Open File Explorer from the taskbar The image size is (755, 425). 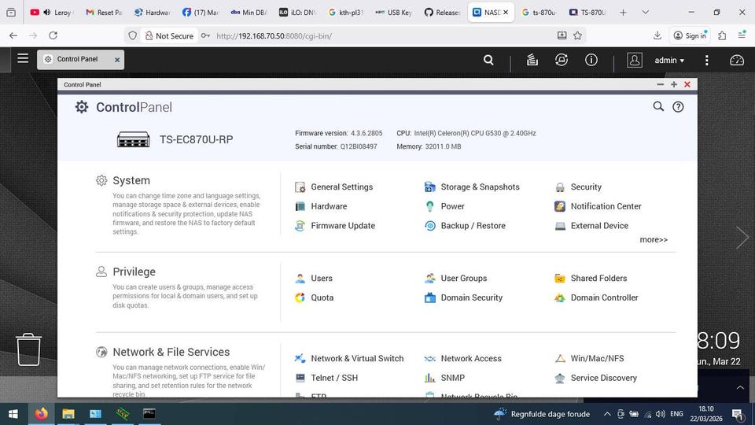point(68,414)
